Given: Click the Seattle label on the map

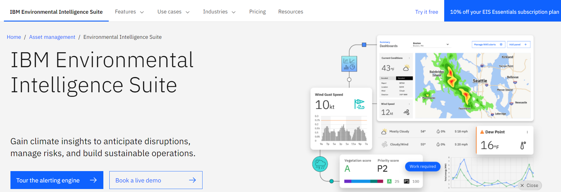Looking at the screenshot, I should (x=480, y=81).
